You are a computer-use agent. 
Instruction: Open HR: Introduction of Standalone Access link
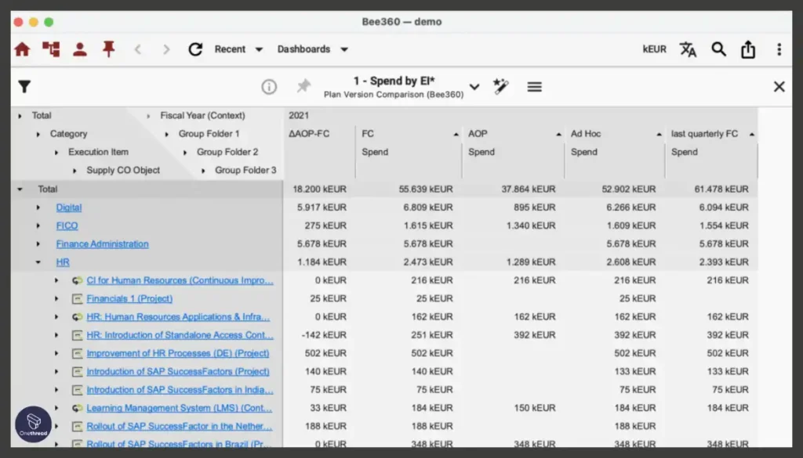[x=180, y=335]
